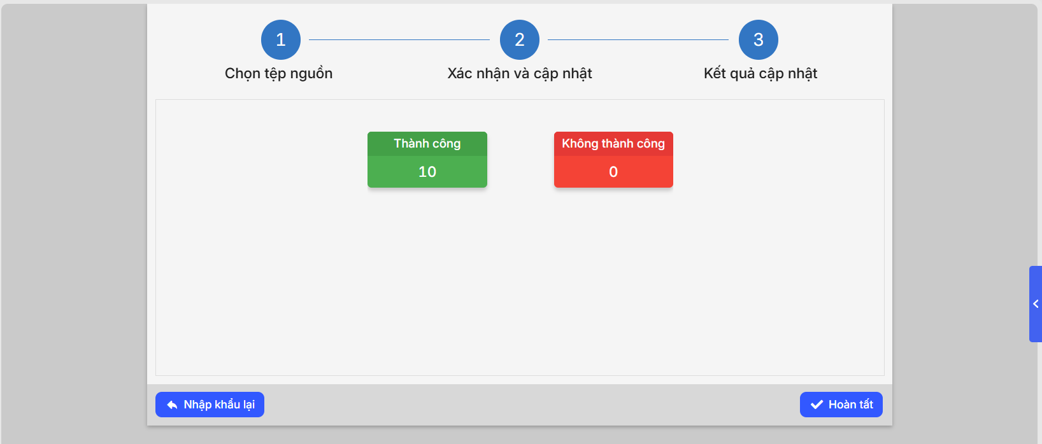Open the "Xác nhận và cập nhật" step label
Screen dimensions: 1042x444
click(520, 74)
